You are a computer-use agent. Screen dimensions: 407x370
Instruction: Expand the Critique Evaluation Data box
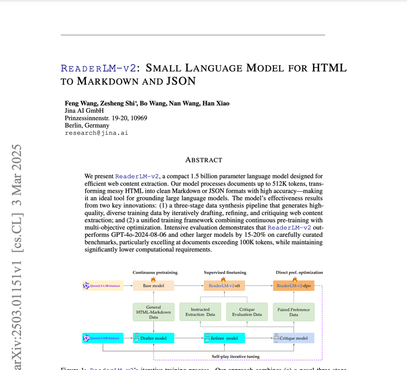click(246, 311)
